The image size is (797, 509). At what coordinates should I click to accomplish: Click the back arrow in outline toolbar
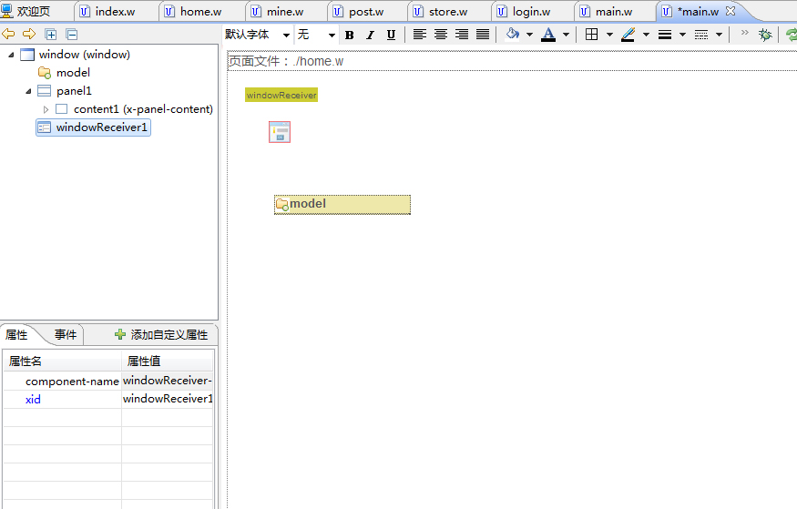tap(8, 34)
